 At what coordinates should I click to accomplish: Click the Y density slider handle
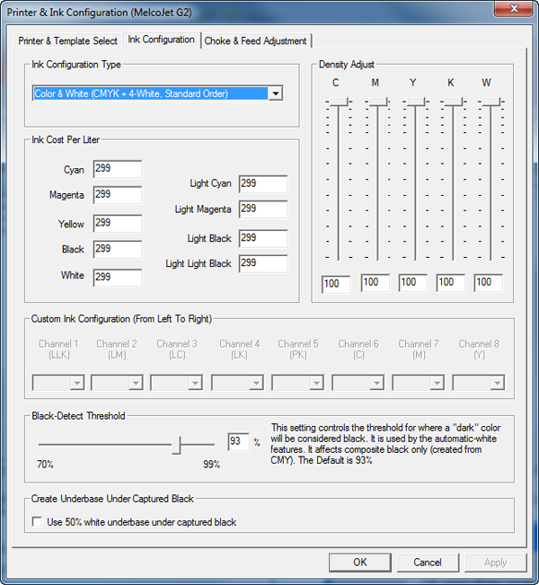pos(416,102)
